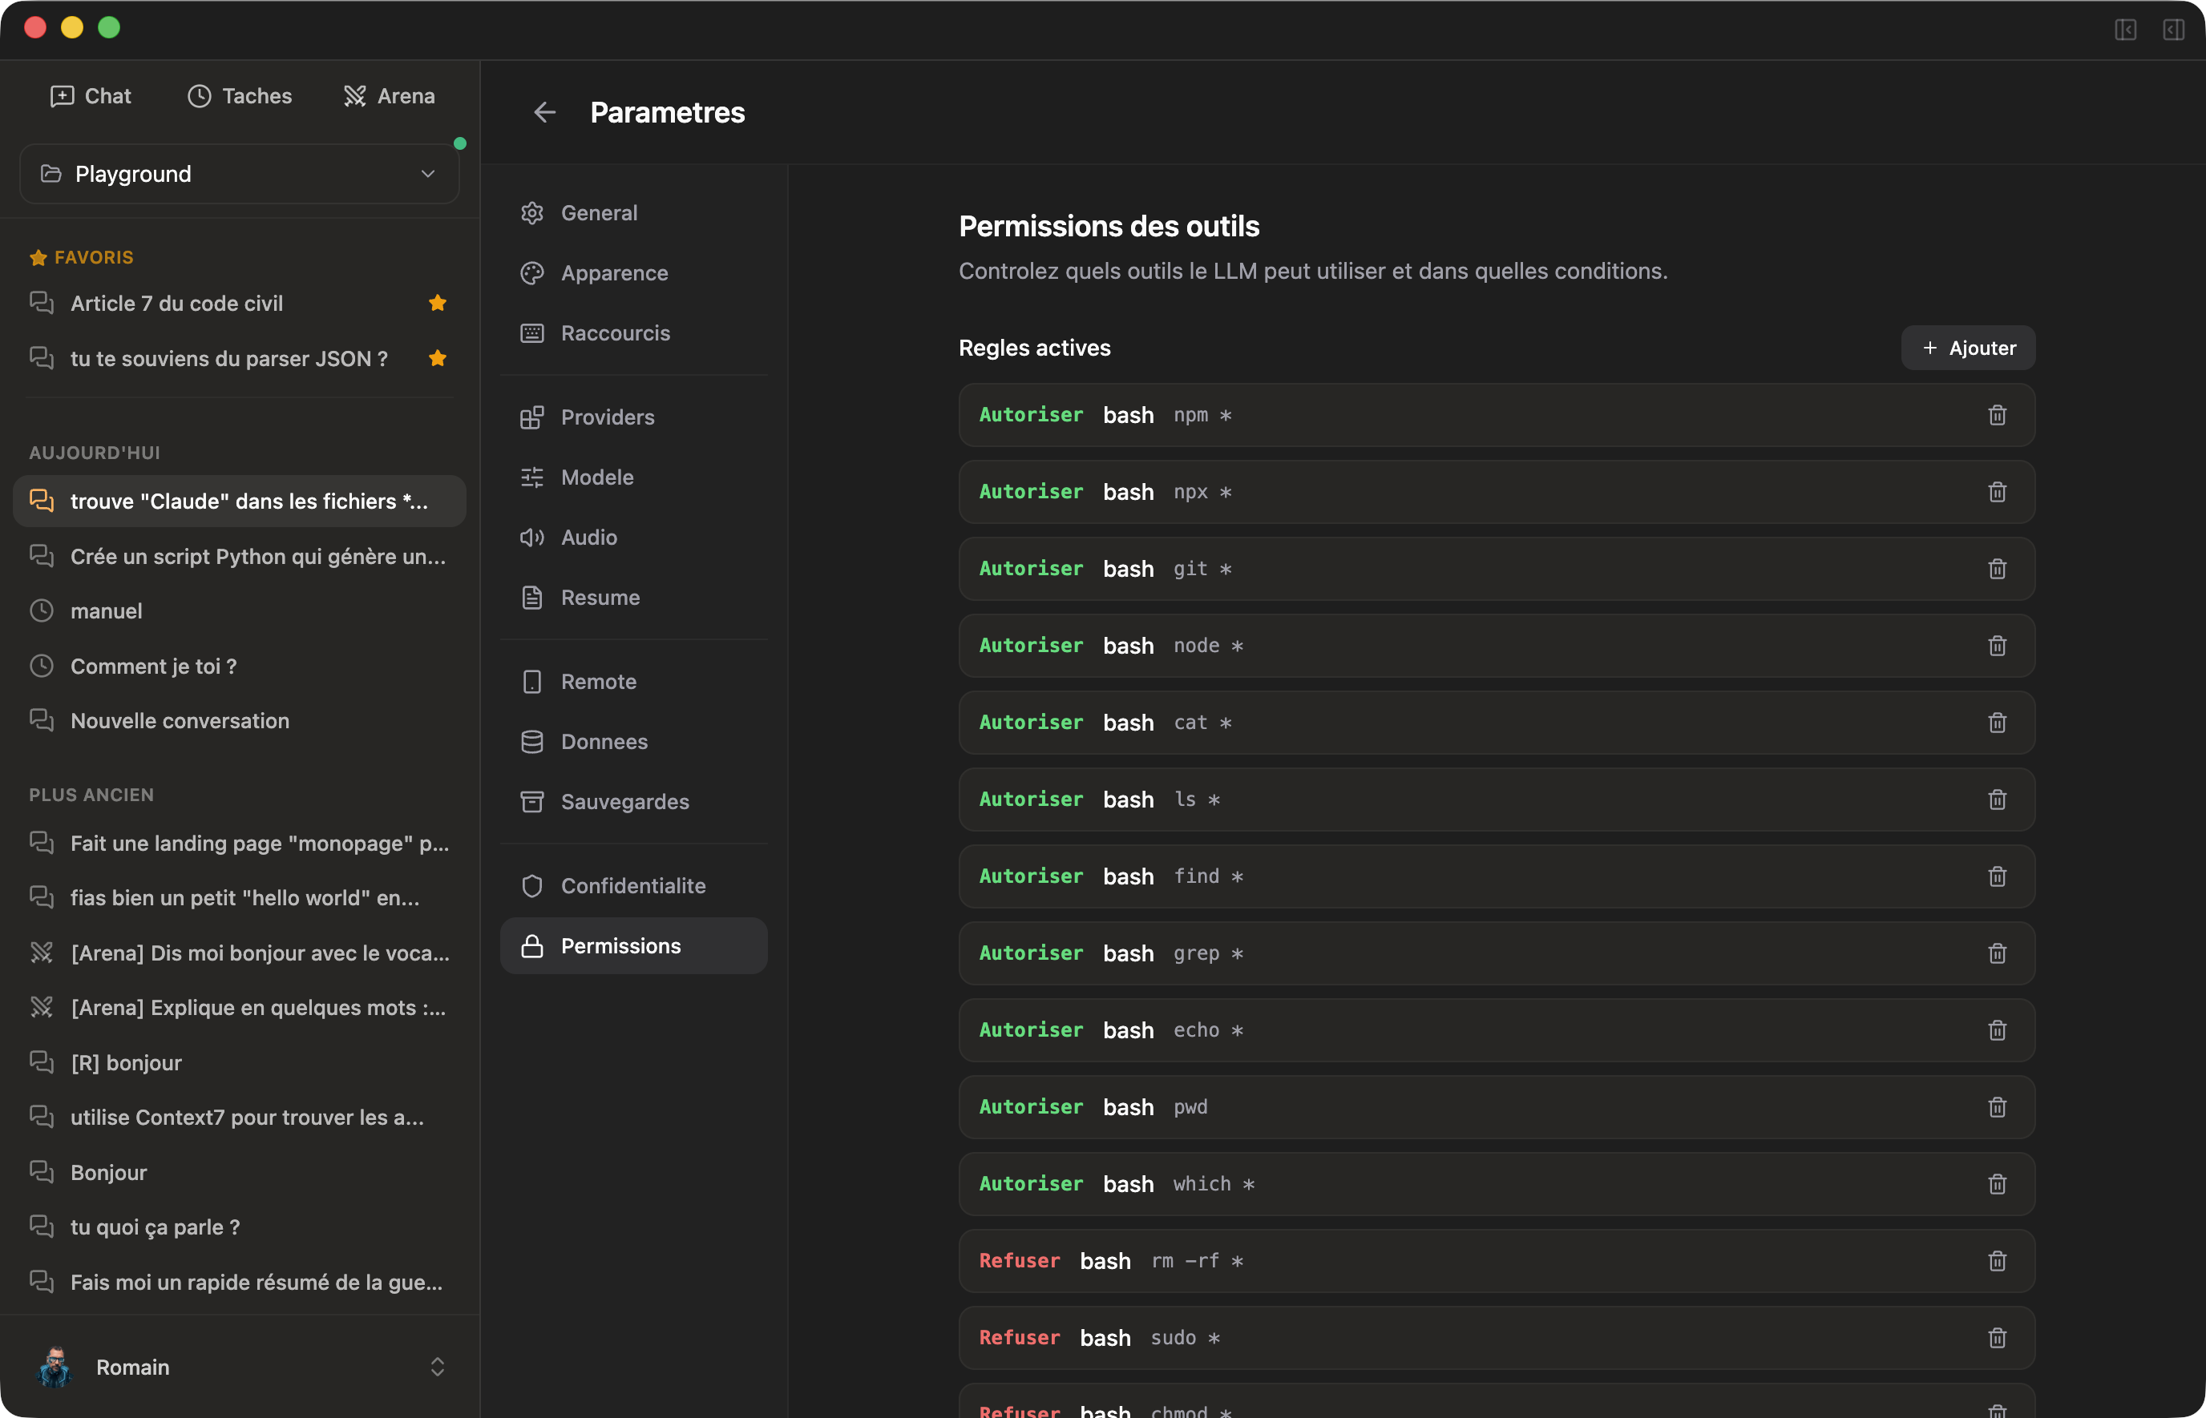Click the Sauvegardes archive icon
Viewport: 2206px width, 1418px height.
click(x=532, y=801)
